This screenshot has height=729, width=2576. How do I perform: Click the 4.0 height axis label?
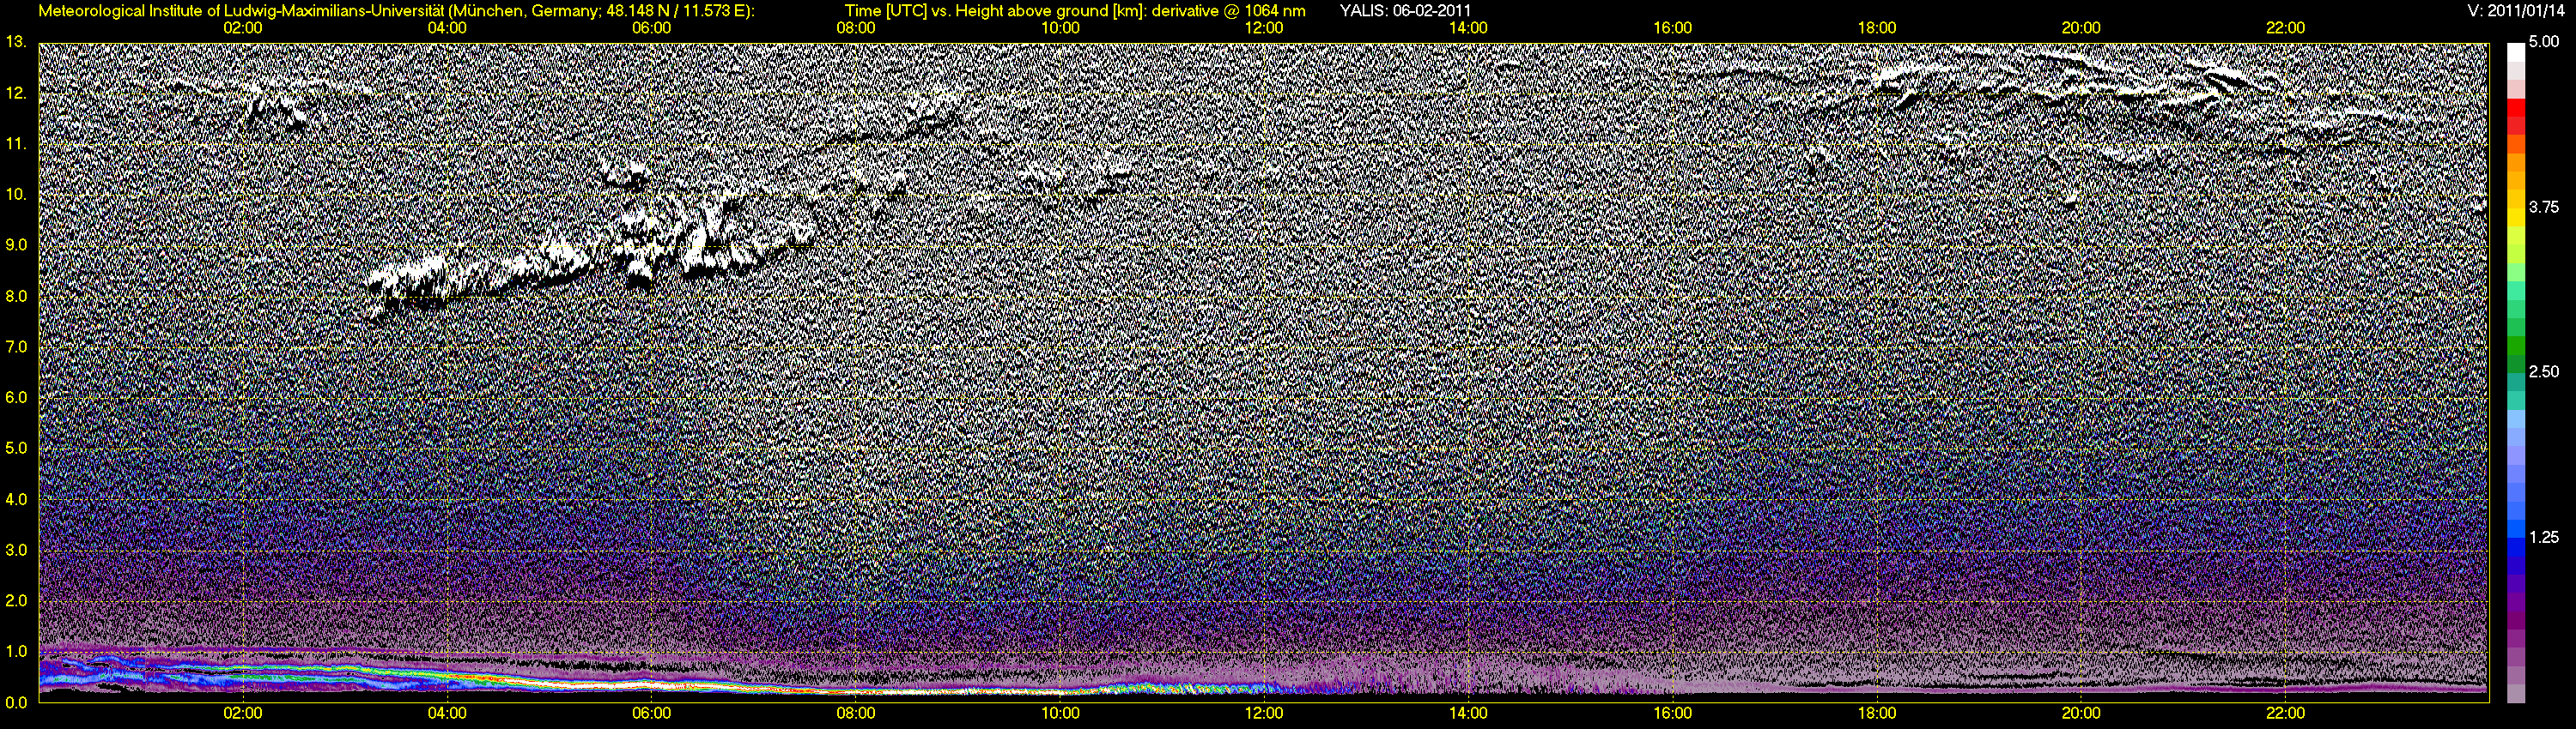[16, 499]
